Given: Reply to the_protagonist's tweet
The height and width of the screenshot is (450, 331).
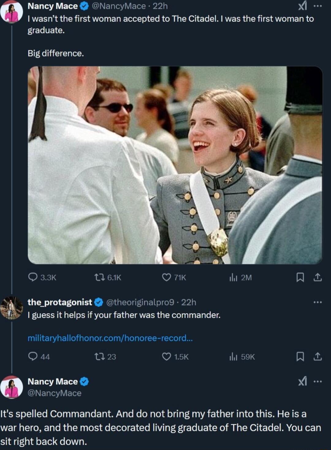Looking at the screenshot, I should pos(33,357).
